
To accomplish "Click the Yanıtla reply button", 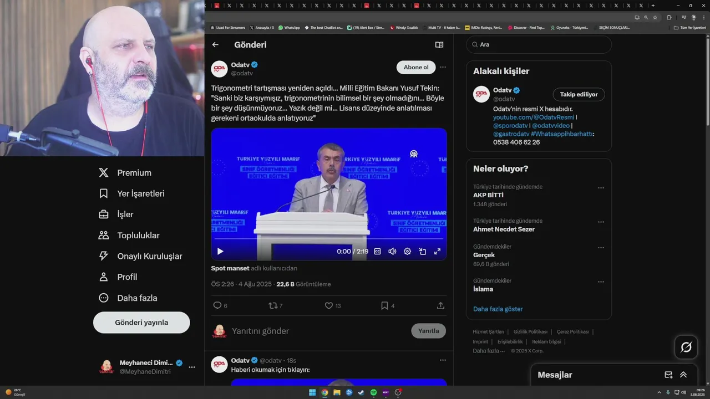I will click(428, 331).
